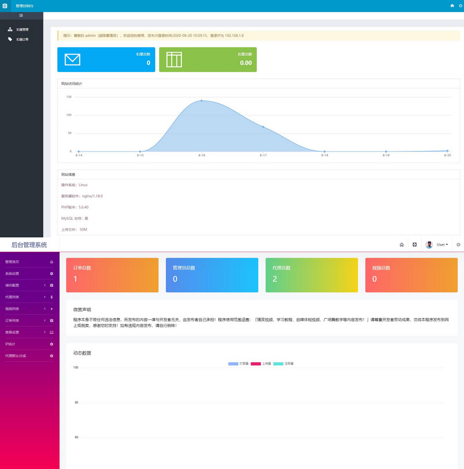
Task: Expand the 域名配置 submenu arrow
Action: 45,286
